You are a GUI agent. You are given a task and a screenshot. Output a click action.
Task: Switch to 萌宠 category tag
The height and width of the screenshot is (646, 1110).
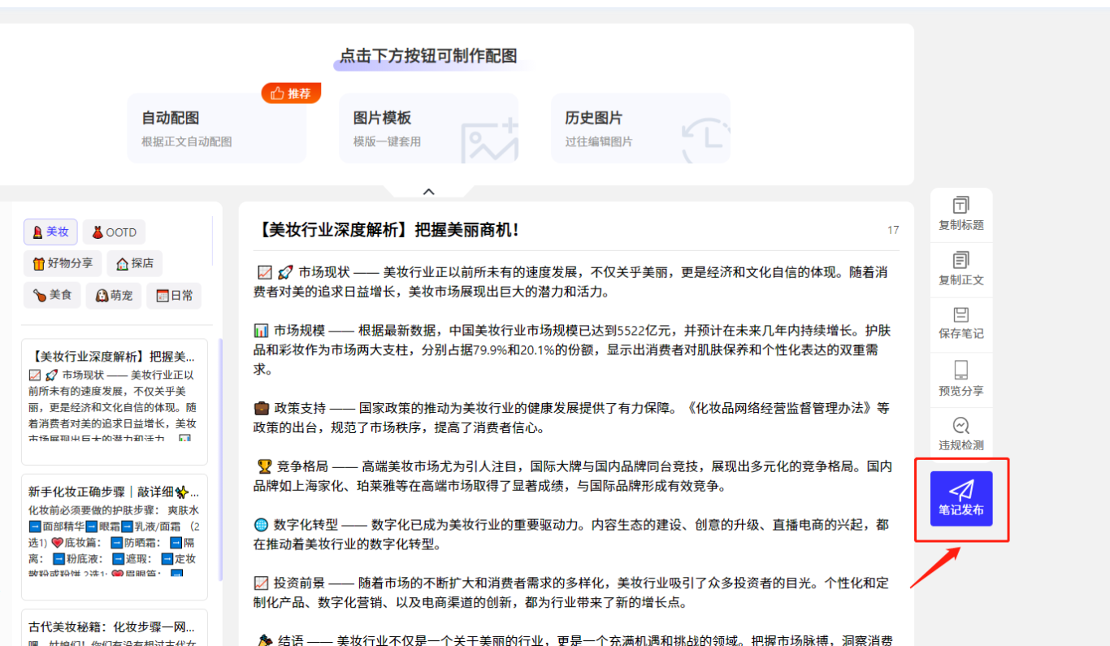pos(114,295)
